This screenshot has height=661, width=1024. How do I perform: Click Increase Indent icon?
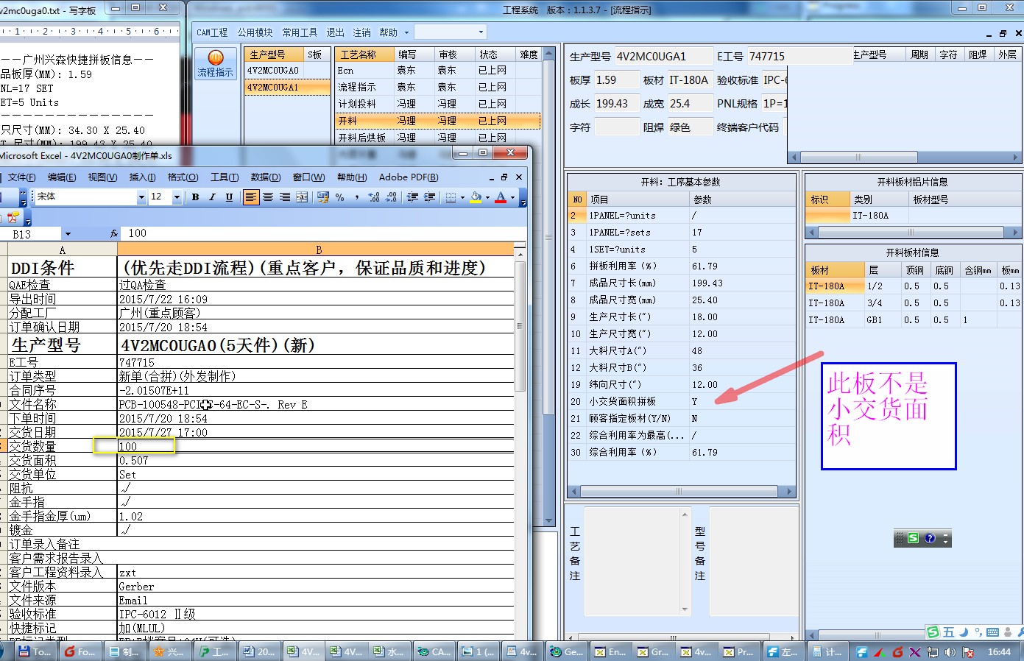click(x=429, y=197)
